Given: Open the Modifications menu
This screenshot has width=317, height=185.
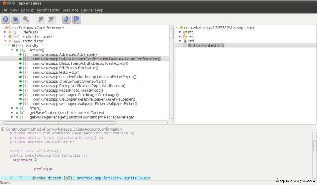Looking at the screenshot, I should click(48, 10).
